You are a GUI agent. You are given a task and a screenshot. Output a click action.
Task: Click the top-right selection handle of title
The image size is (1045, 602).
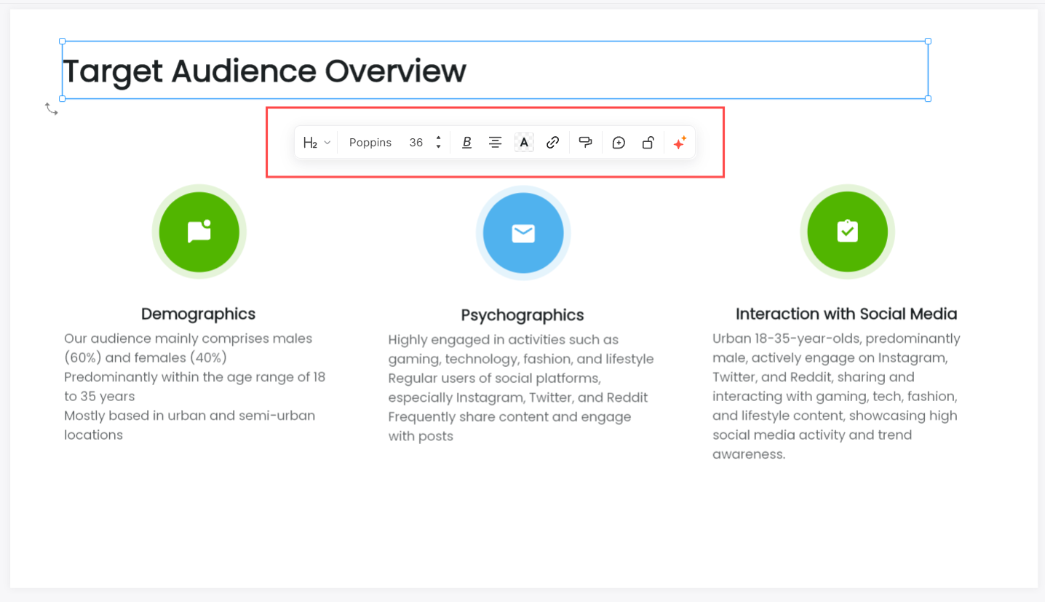[x=928, y=41]
